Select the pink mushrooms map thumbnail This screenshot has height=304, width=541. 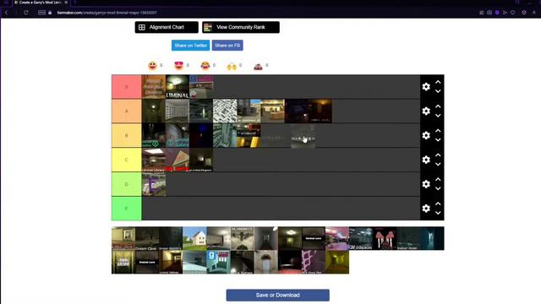point(385,238)
